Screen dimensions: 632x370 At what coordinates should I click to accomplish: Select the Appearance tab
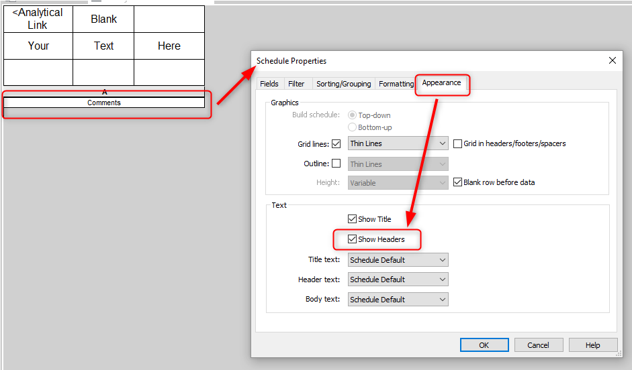(441, 82)
